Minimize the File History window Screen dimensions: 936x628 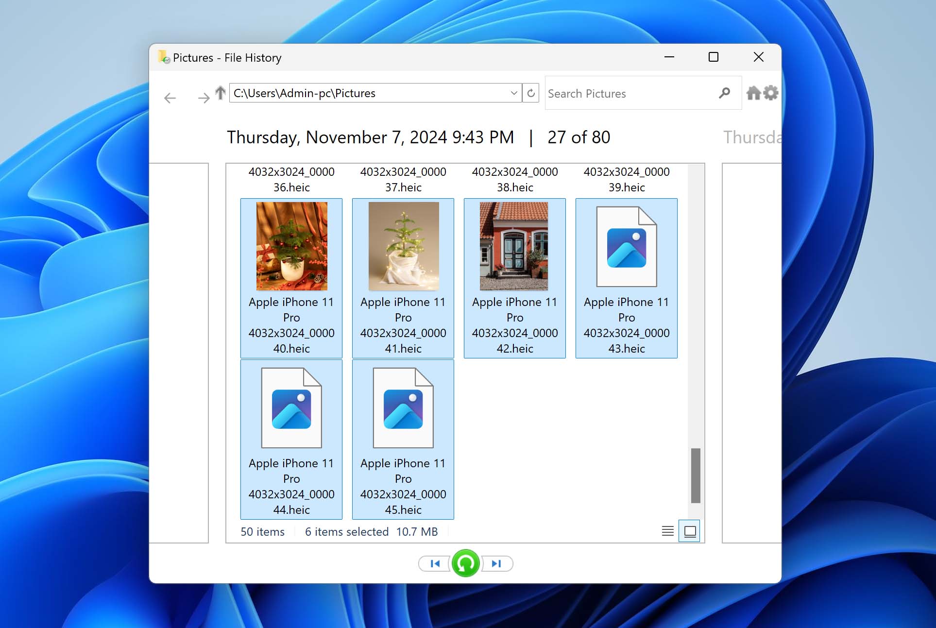click(669, 57)
